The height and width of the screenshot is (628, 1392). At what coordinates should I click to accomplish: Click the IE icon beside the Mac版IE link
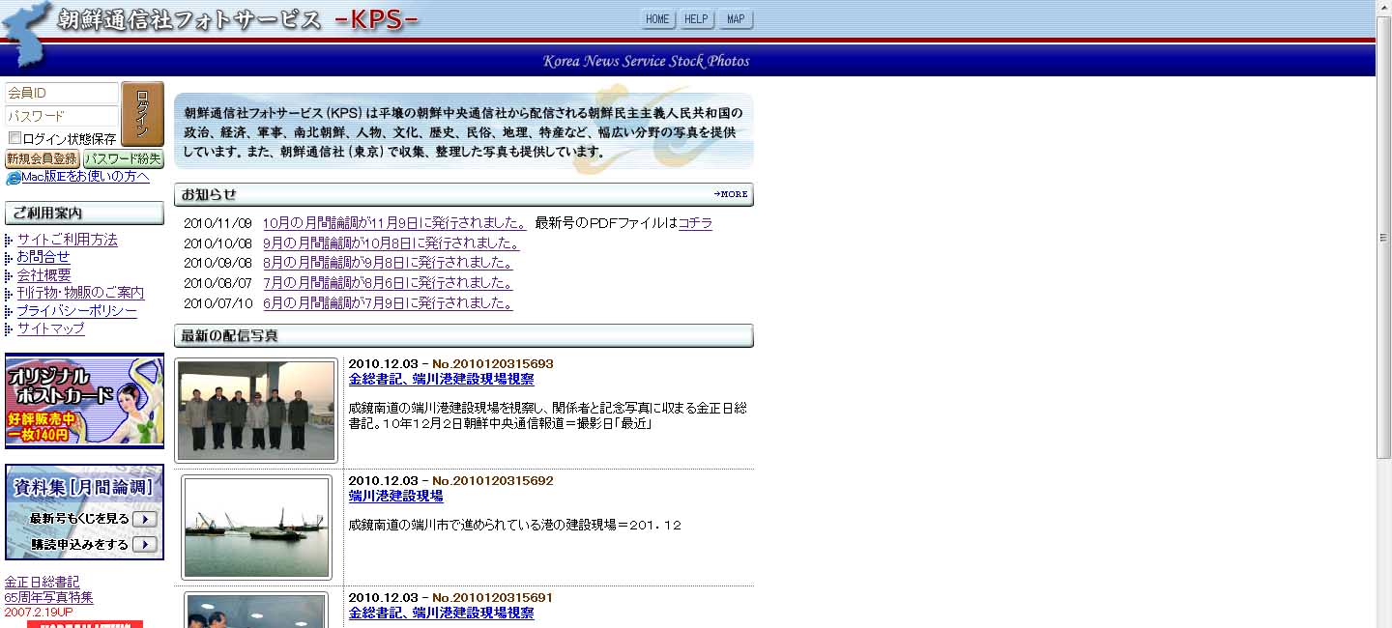coord(13,178)
